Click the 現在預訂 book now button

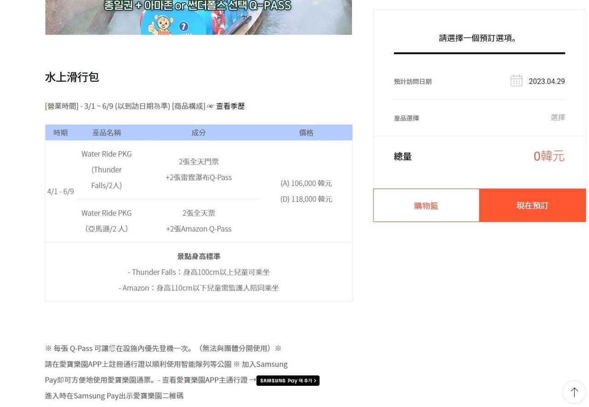click(532, 206)
